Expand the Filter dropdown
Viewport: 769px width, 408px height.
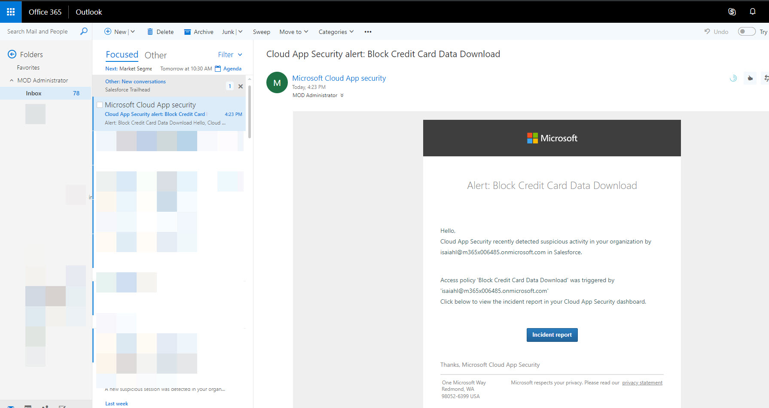point(230,55)
